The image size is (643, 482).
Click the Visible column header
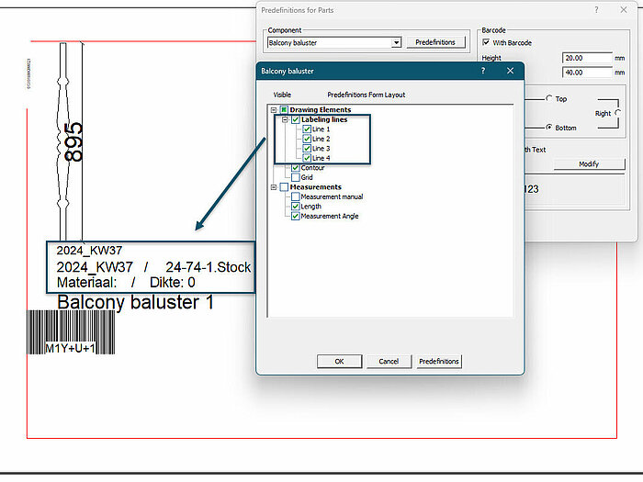click(x=282, y=95)
